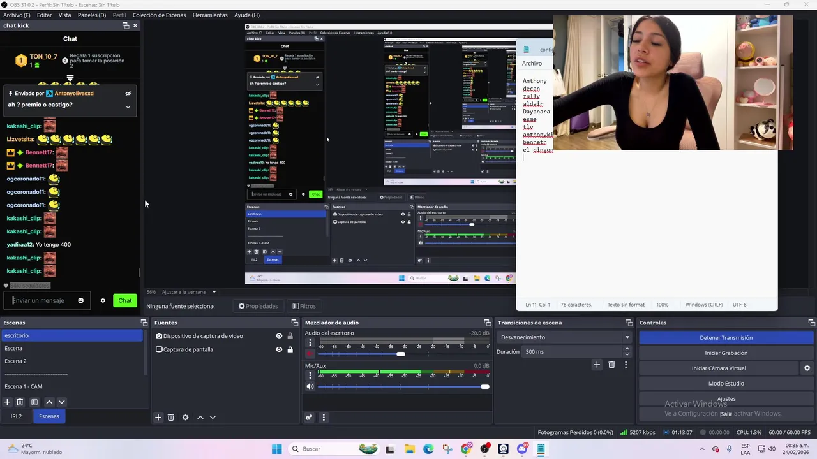Decrease transition duration with down stepper
Image resolution: width=817 pixels, height=459 pixels.
point(627,354)
